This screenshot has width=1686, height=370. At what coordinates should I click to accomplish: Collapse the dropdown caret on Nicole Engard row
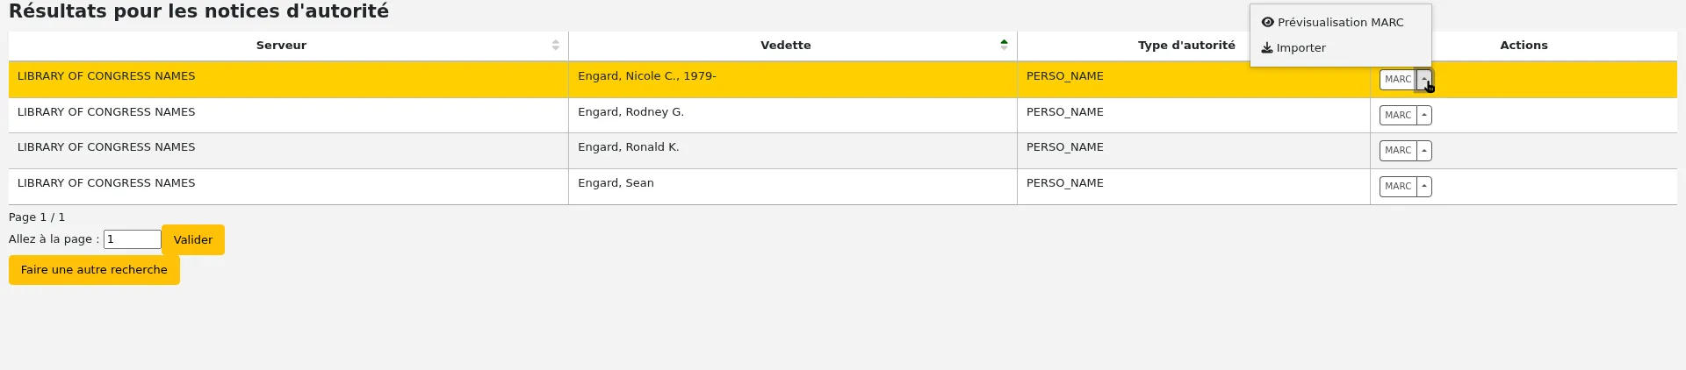tap(1424, 80)
